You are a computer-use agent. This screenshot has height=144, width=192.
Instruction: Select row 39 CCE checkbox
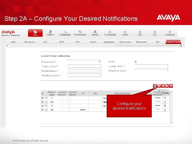(46, 102)
